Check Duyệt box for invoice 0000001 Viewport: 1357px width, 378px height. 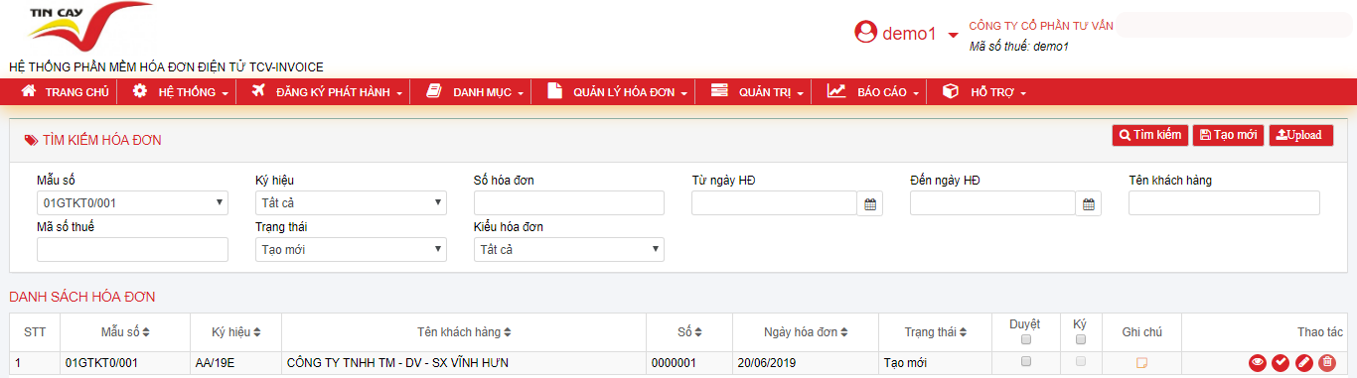click(1026, 361)
